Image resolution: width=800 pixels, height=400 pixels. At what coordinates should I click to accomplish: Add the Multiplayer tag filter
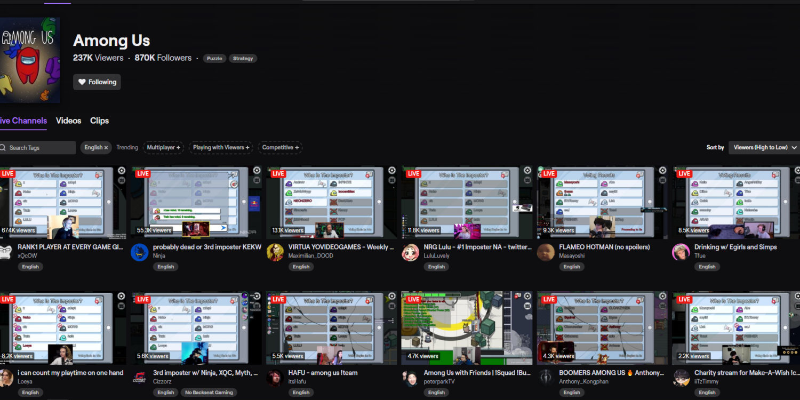point(164,148)
